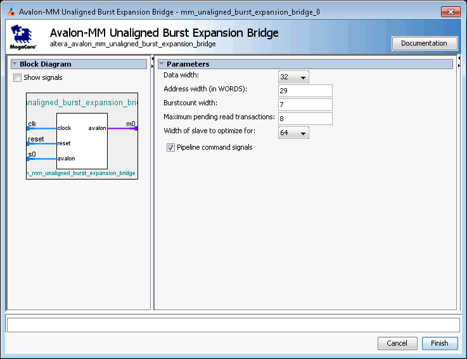Click the Finish button
This screenshot has height=359, width=467.
(440, 343)
